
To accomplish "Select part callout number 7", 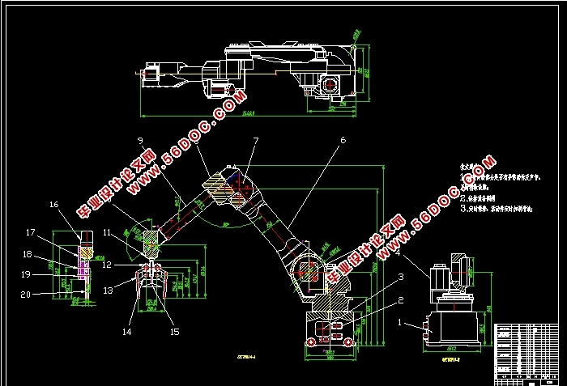I will click(255, 140).
